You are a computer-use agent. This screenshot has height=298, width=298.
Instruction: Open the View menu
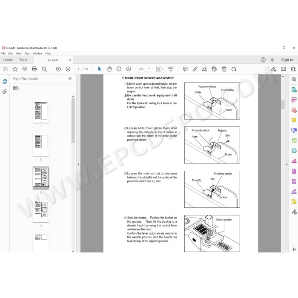19,54
